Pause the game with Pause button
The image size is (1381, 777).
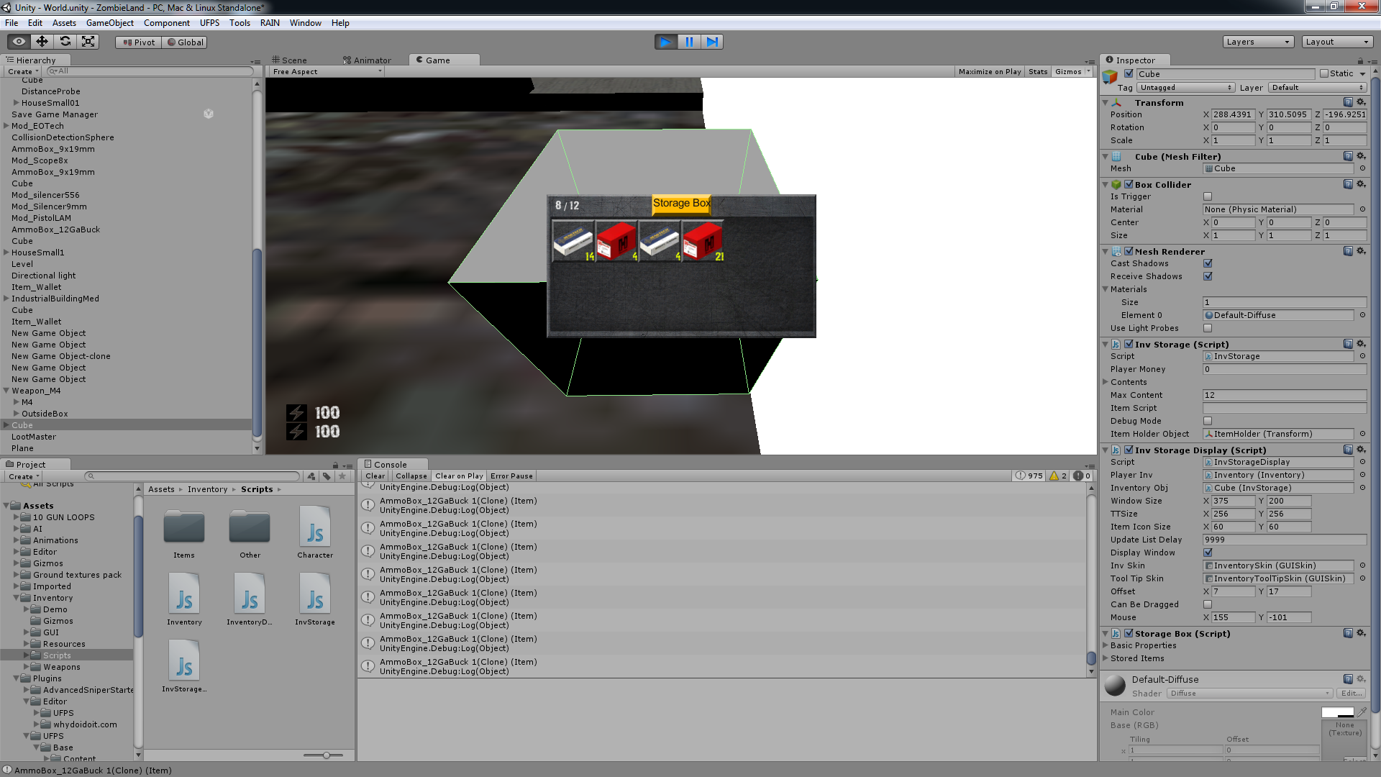click(689, 42)
